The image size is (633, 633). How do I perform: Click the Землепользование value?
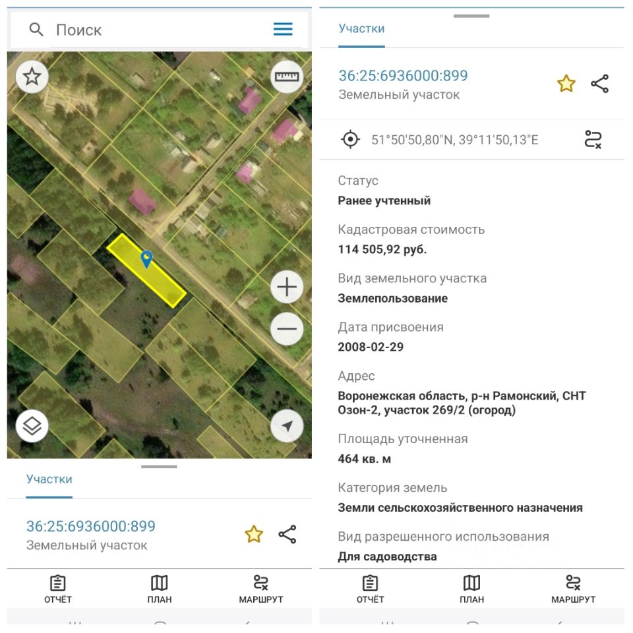pos(393,298)
